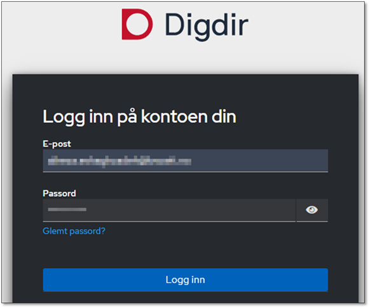Image resolution: width=370 pixels, height=308 pixels.
Task: Click the E-post field label
Action: tap(57, 144)
